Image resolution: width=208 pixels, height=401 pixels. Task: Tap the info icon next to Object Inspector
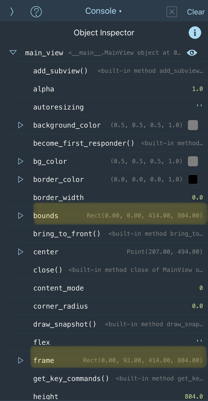pyautogui.click(x=195, y=33)
